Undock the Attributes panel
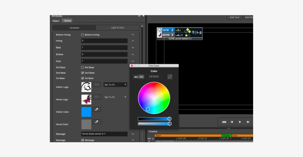 coord(139,16)
